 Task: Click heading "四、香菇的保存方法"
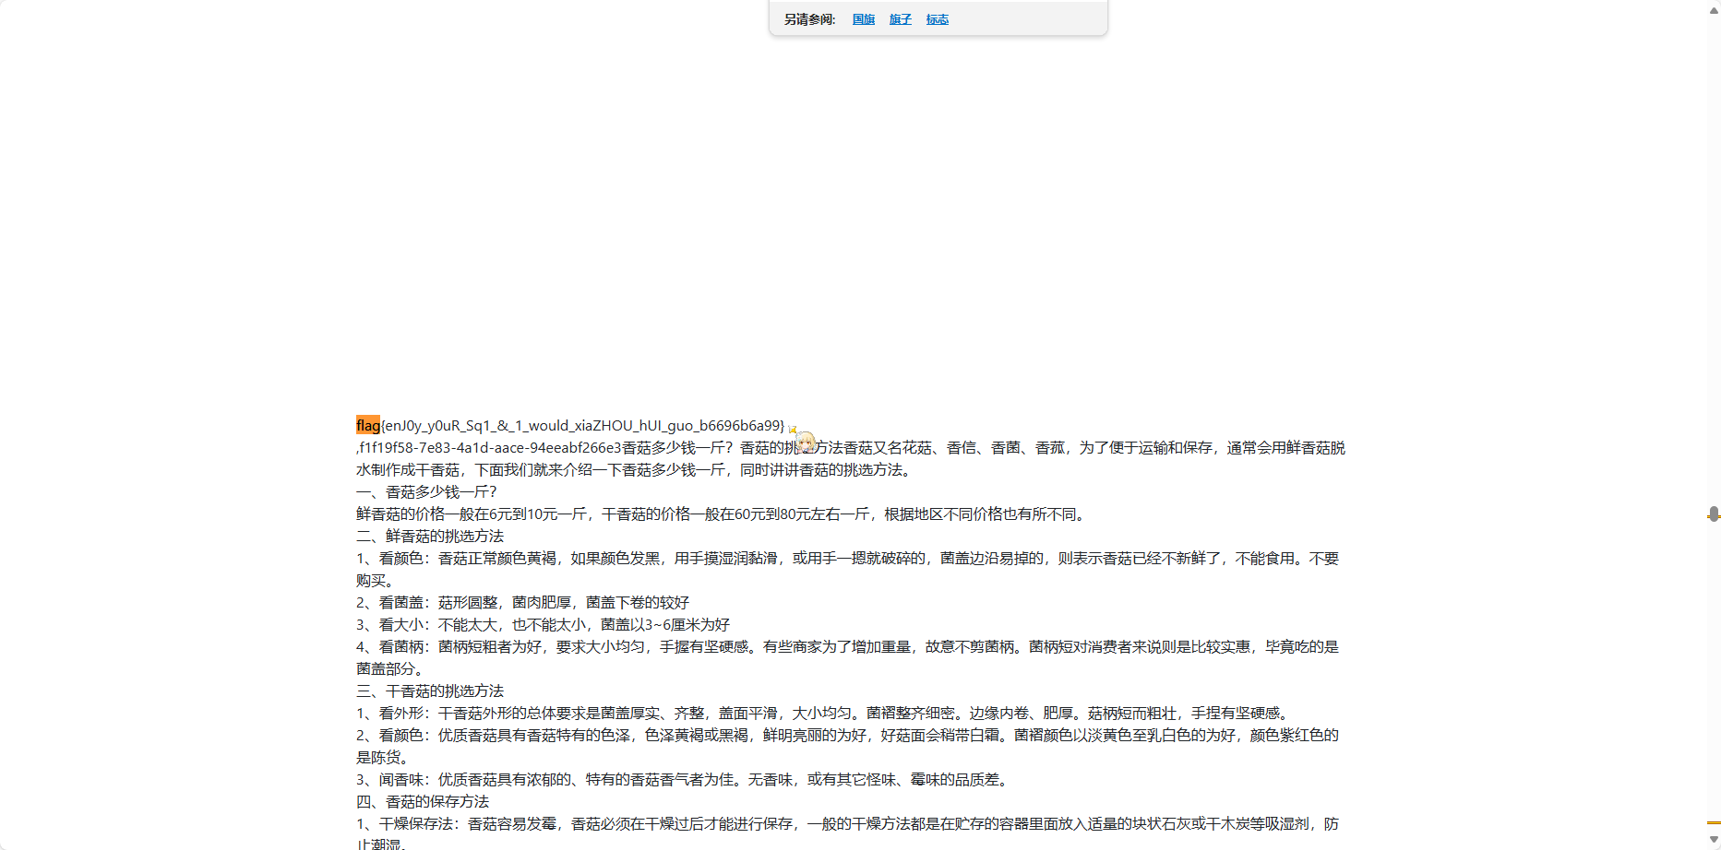pyautogui.click(x=423, y=801)
